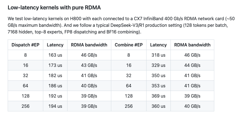Click the '43 GB/s' bandwidth cell
Screen dimensions: 244x118
coord(89,65)
